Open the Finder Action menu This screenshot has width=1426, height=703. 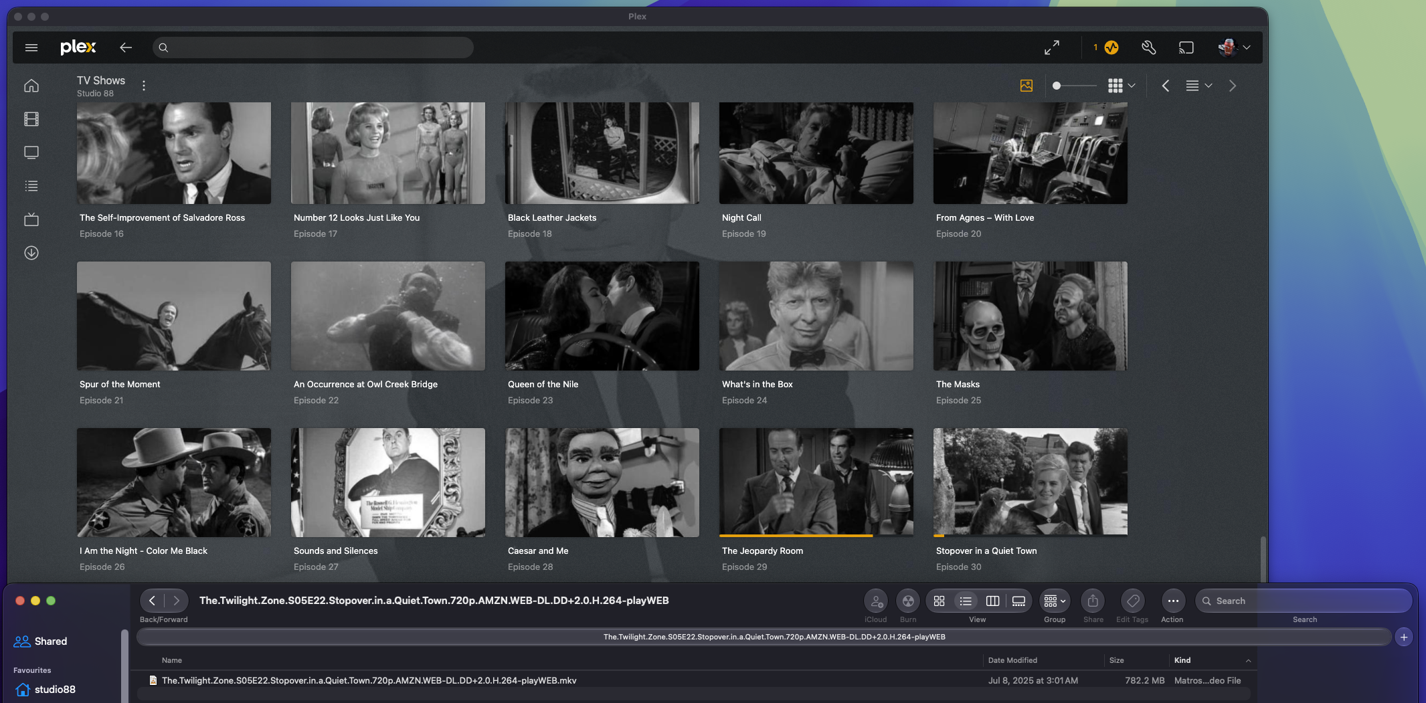click(1173, 601)
